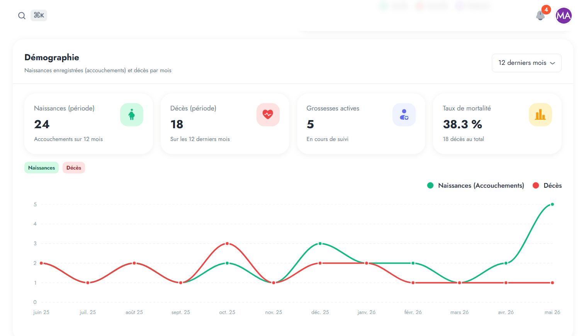The height and width of the screenshot is (336, 586).
Task: Click the mai 26 births data point
Action: coord(552,204)
